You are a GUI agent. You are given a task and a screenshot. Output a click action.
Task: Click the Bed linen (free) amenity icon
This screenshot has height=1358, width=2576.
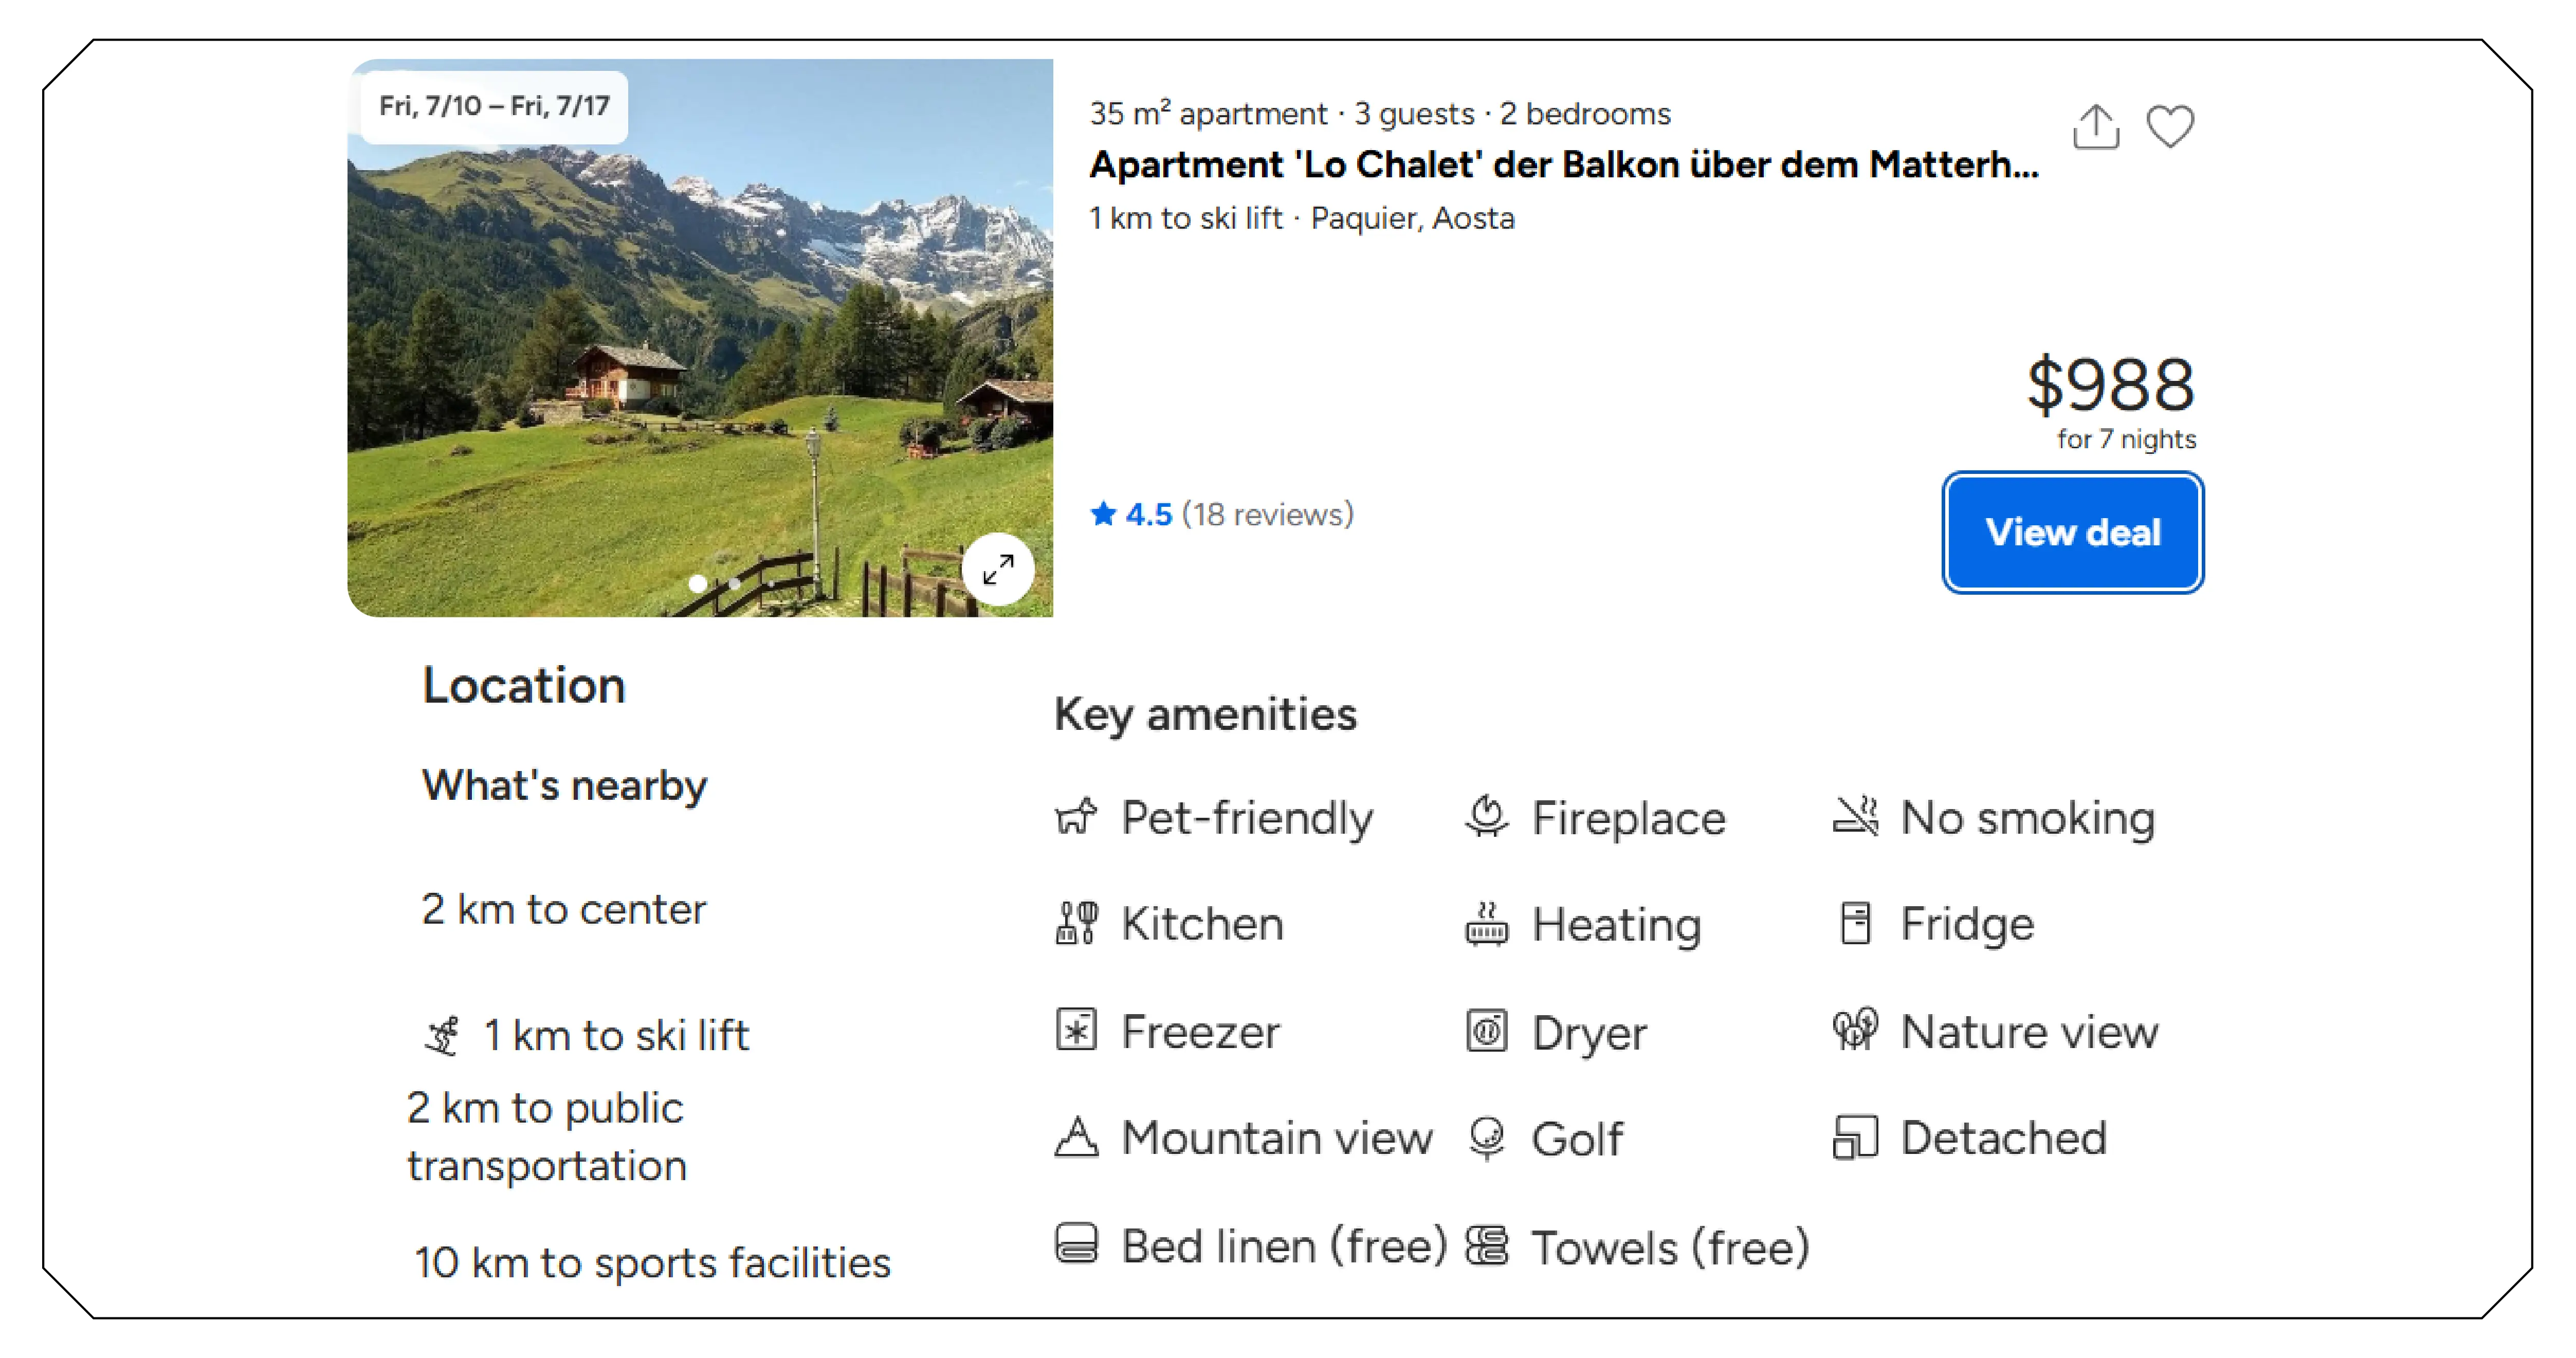(1076, 1244)
